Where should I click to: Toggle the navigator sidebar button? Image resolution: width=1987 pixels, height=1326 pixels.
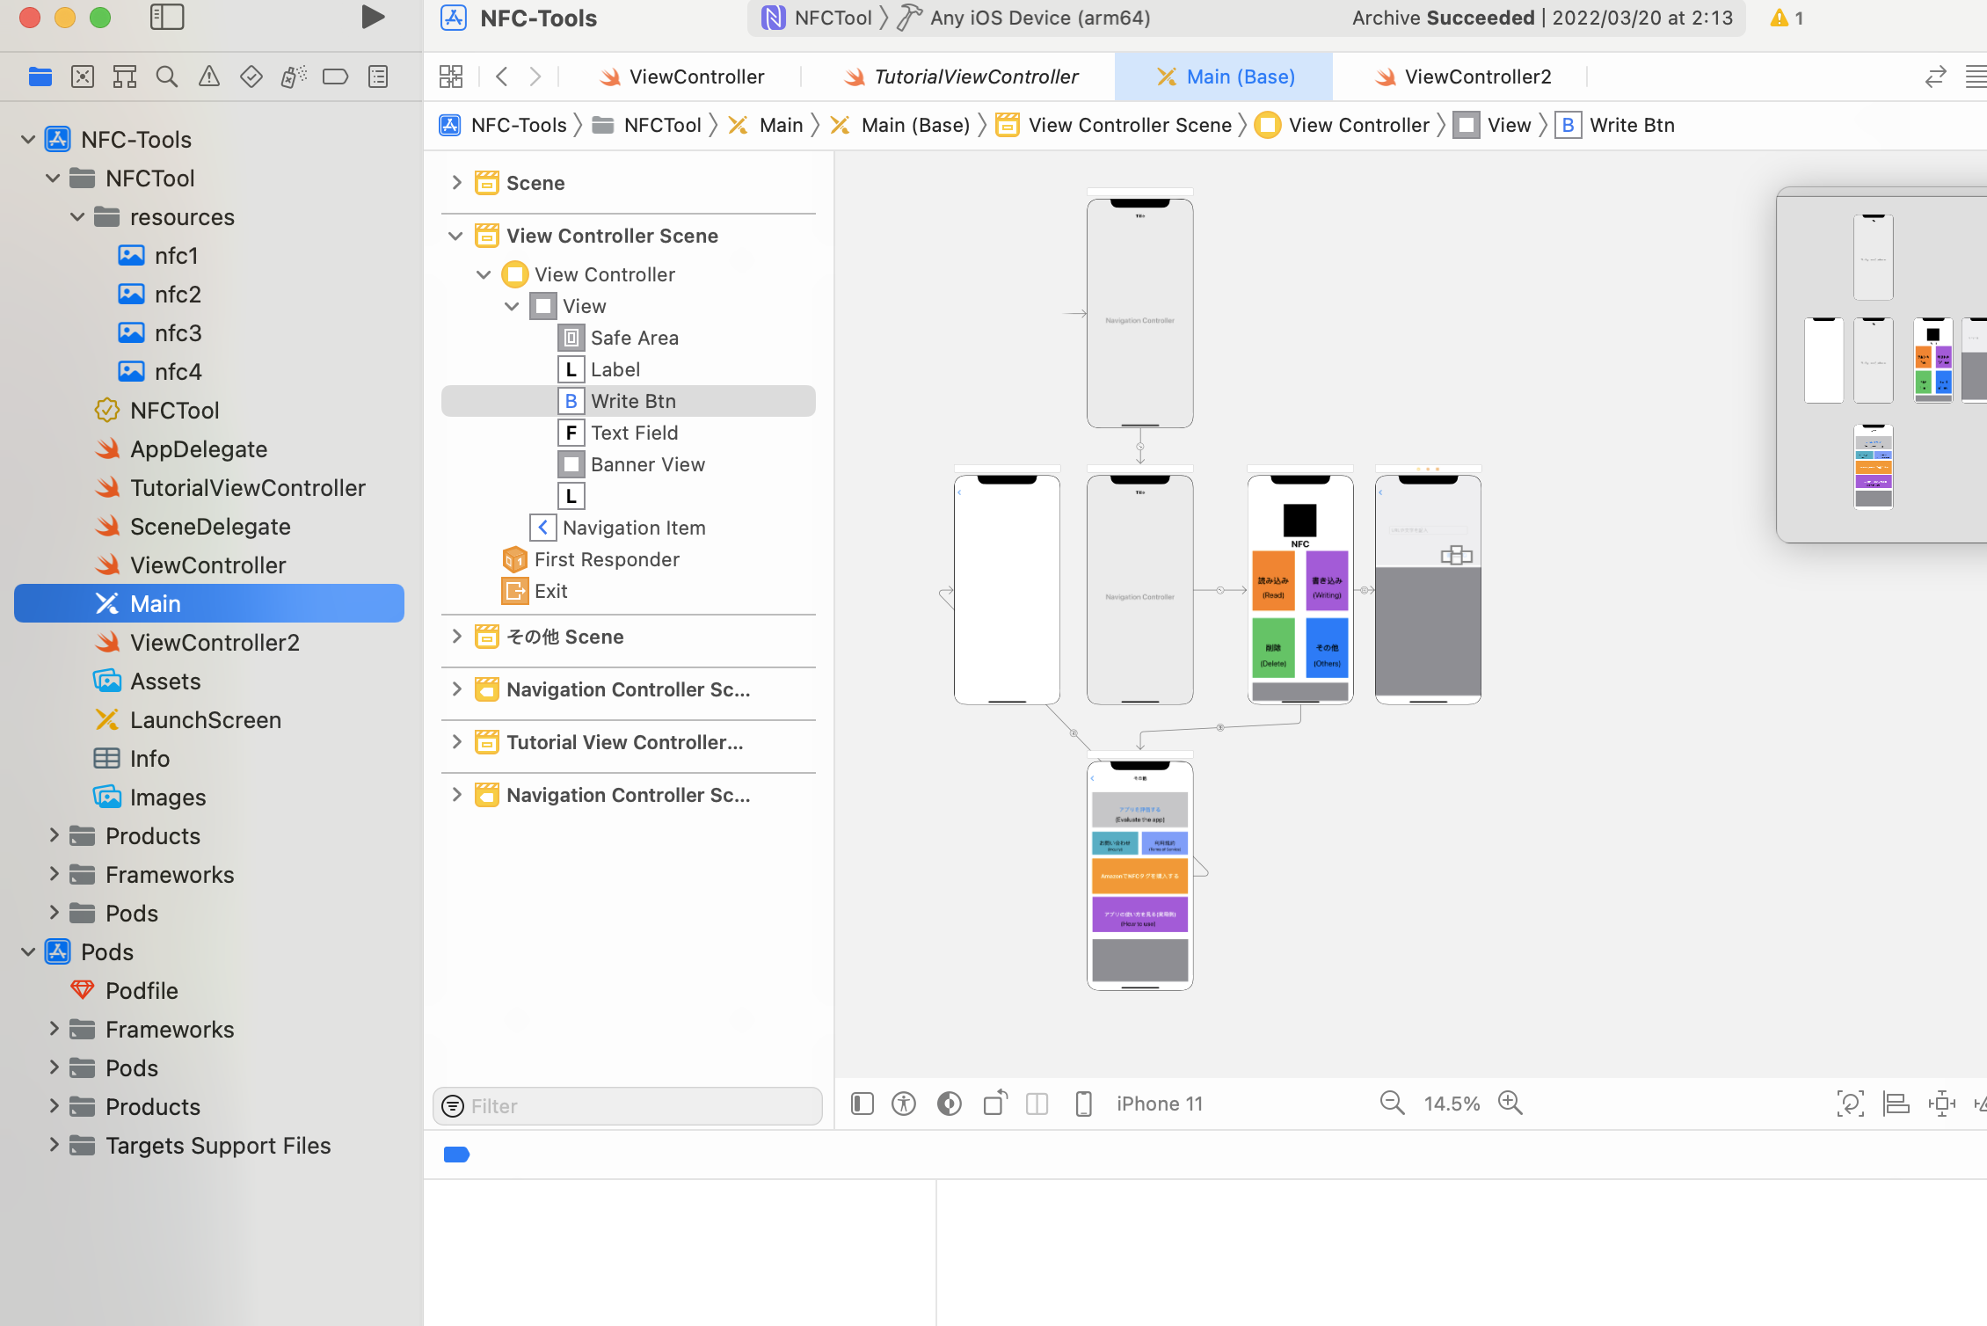pyautogui.click(x=166, y=18)
